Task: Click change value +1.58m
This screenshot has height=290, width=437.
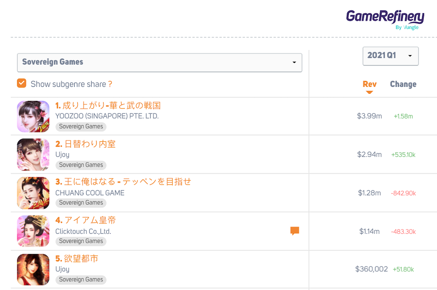Action: point(403,116)
